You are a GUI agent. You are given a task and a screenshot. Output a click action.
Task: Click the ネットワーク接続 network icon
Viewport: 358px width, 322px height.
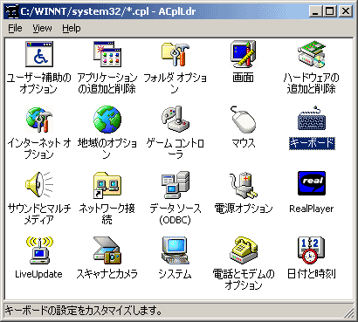(107, 185)
